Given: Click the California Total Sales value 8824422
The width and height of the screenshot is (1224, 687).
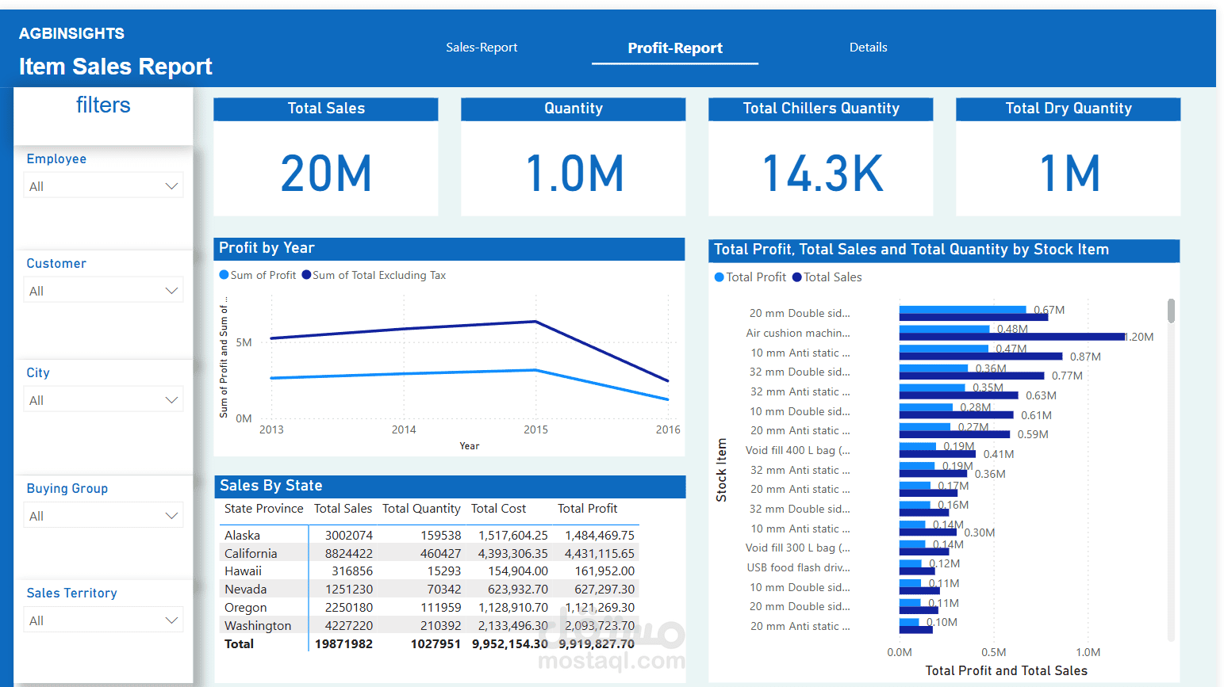Looking at the screenshot, I should point(349,554).
